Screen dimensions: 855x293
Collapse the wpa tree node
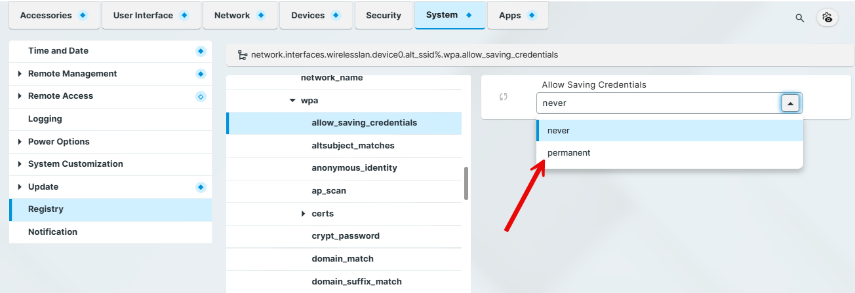click(292, 101)
